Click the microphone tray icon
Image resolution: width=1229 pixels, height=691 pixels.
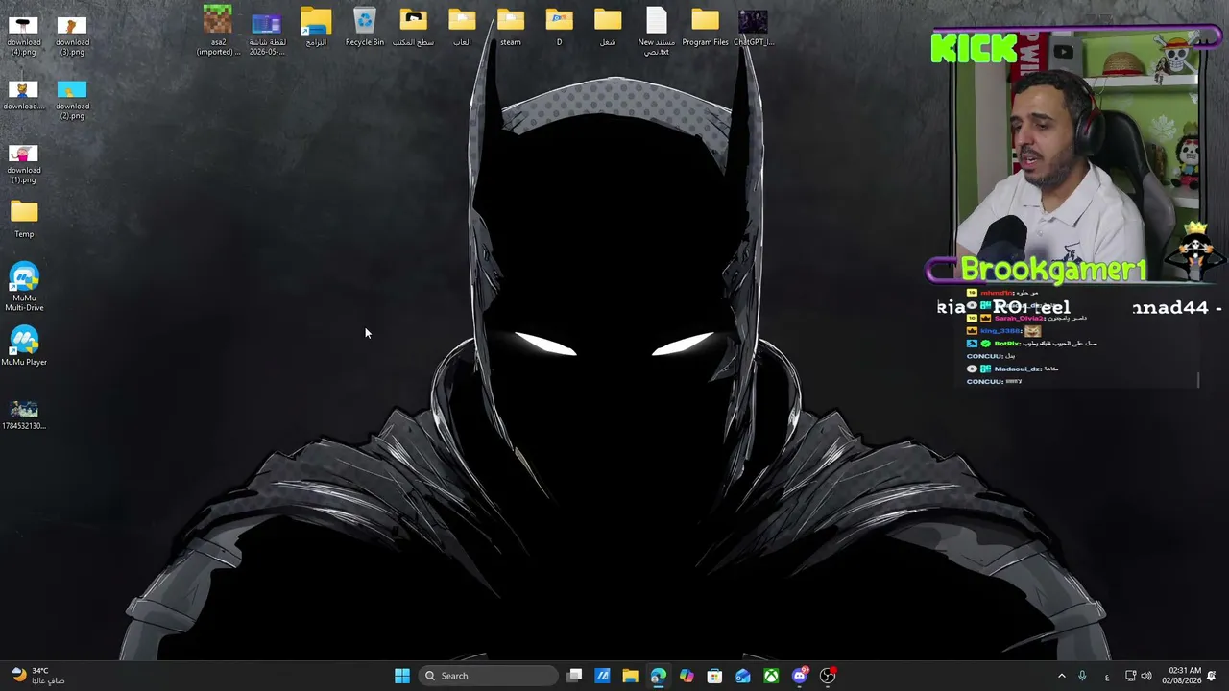[x=1082, y=676]
